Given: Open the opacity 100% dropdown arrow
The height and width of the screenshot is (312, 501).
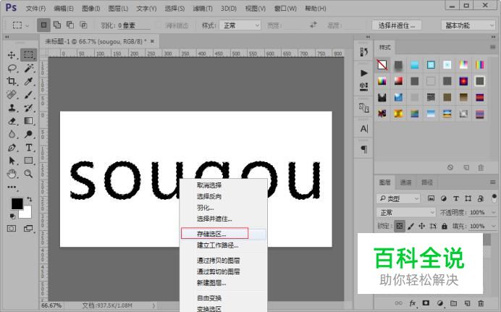Looking at the screenshot, I should (493, 212).
